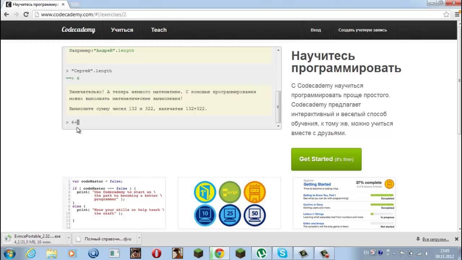Open Skype from the taskbar
The width and height of the screenshot is (462, 260).
282,253
